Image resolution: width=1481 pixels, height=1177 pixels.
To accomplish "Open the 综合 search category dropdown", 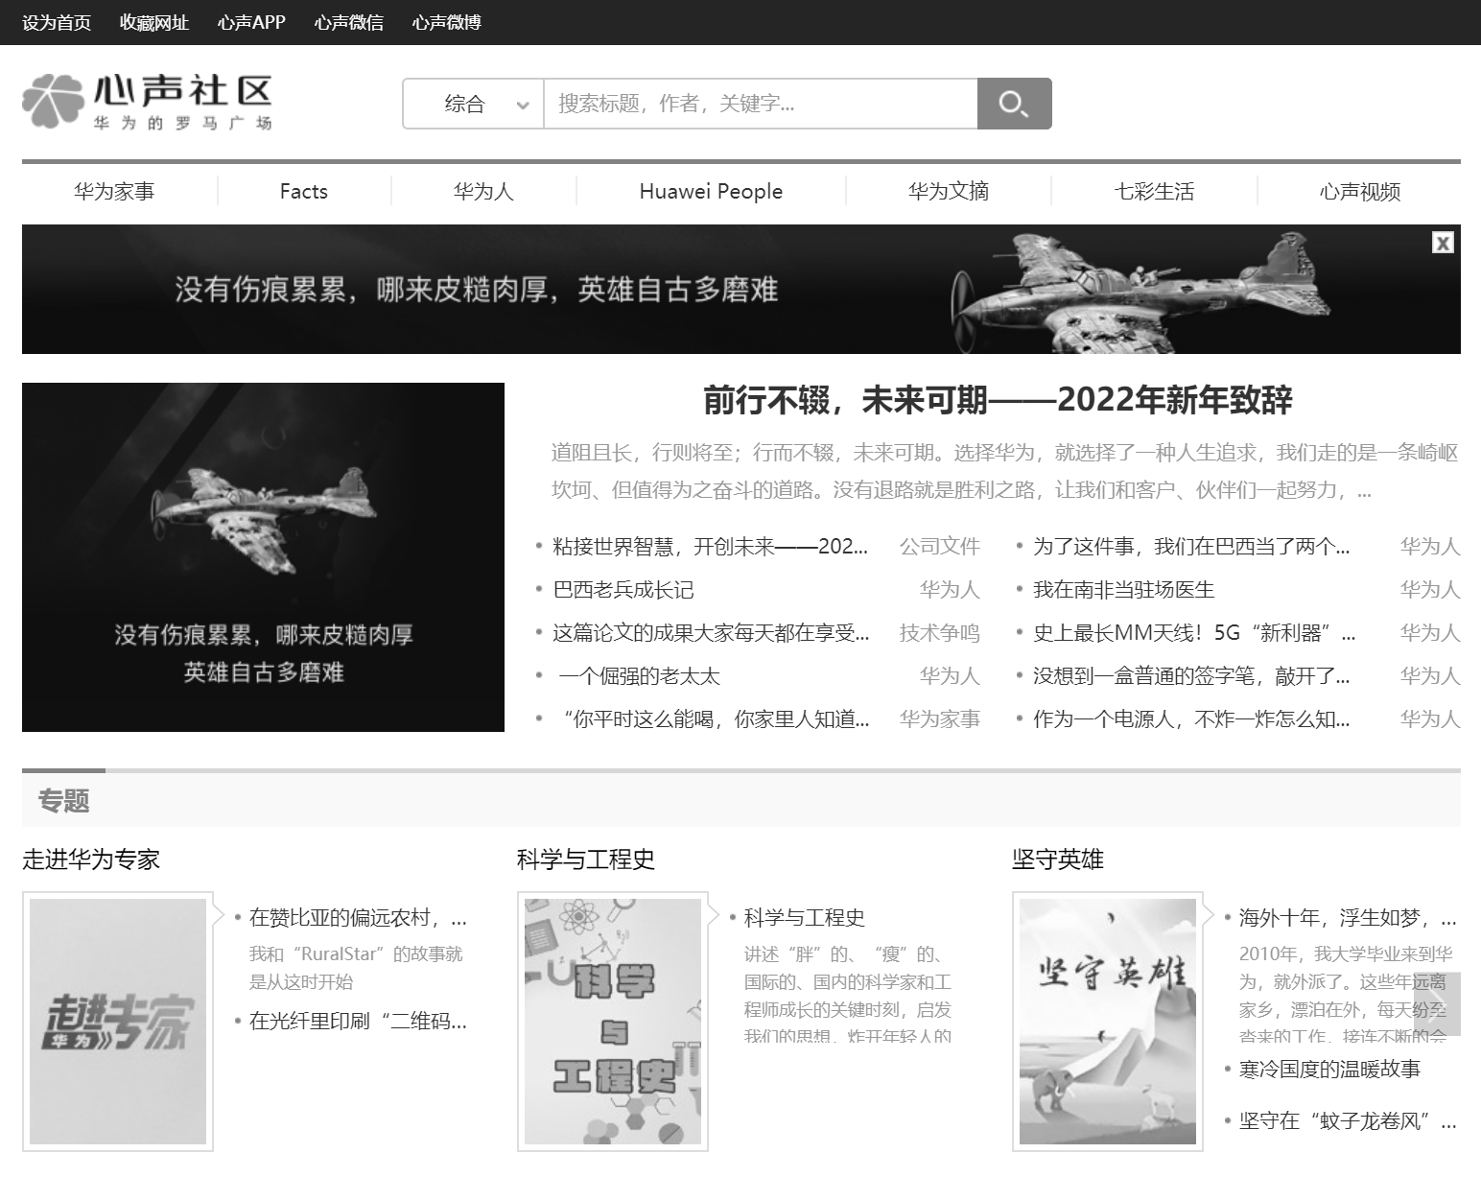I will (474, 104).
